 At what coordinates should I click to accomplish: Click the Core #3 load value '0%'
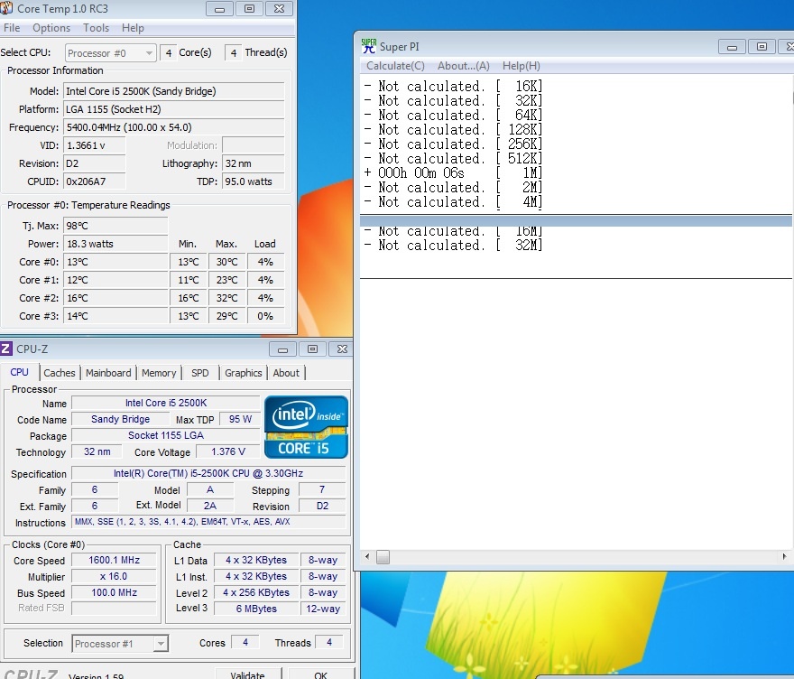tap(265, 317)
